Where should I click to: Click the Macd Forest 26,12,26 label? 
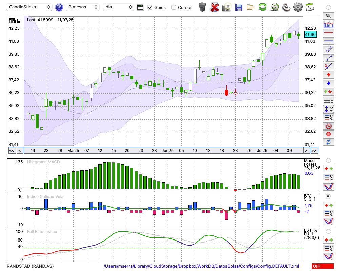click(x=312, y=164)
